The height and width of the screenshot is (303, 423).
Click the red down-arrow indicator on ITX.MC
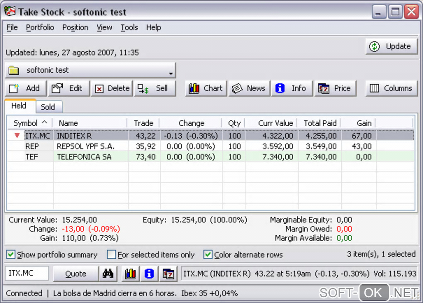coord(17,136)
